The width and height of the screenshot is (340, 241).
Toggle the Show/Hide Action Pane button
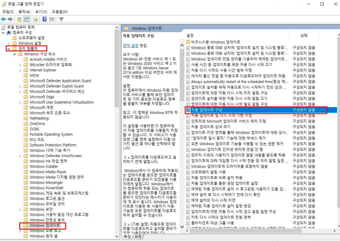pyautogui.click(x=51, y=19)
